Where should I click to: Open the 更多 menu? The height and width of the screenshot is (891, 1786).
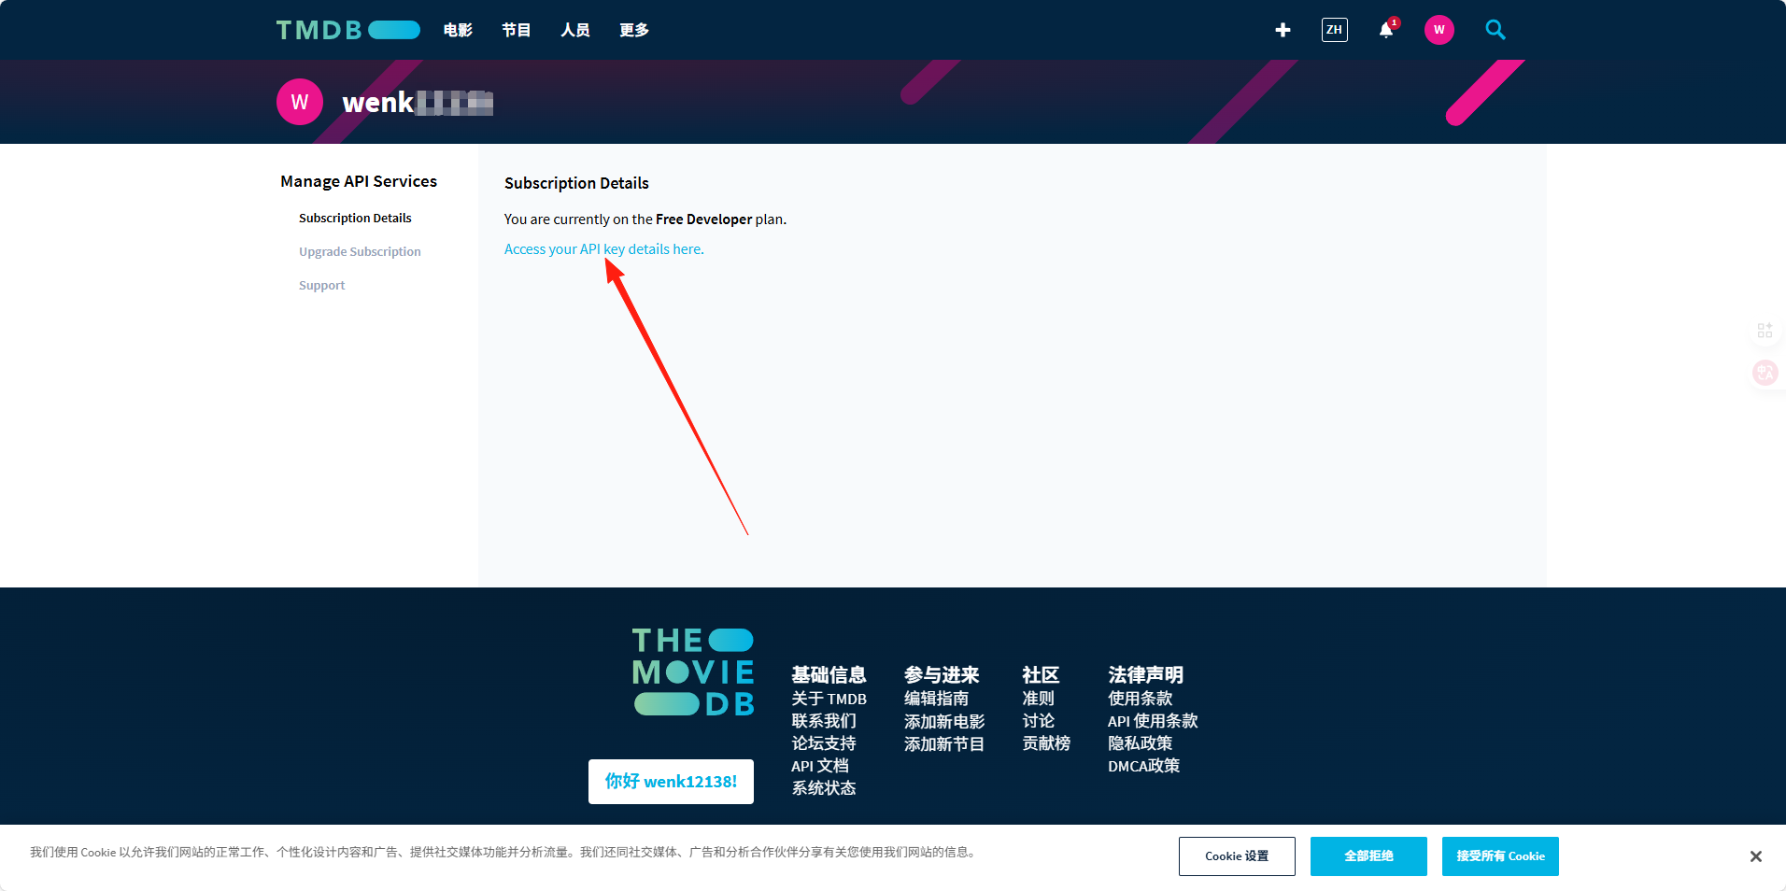(x=634, y=30)
